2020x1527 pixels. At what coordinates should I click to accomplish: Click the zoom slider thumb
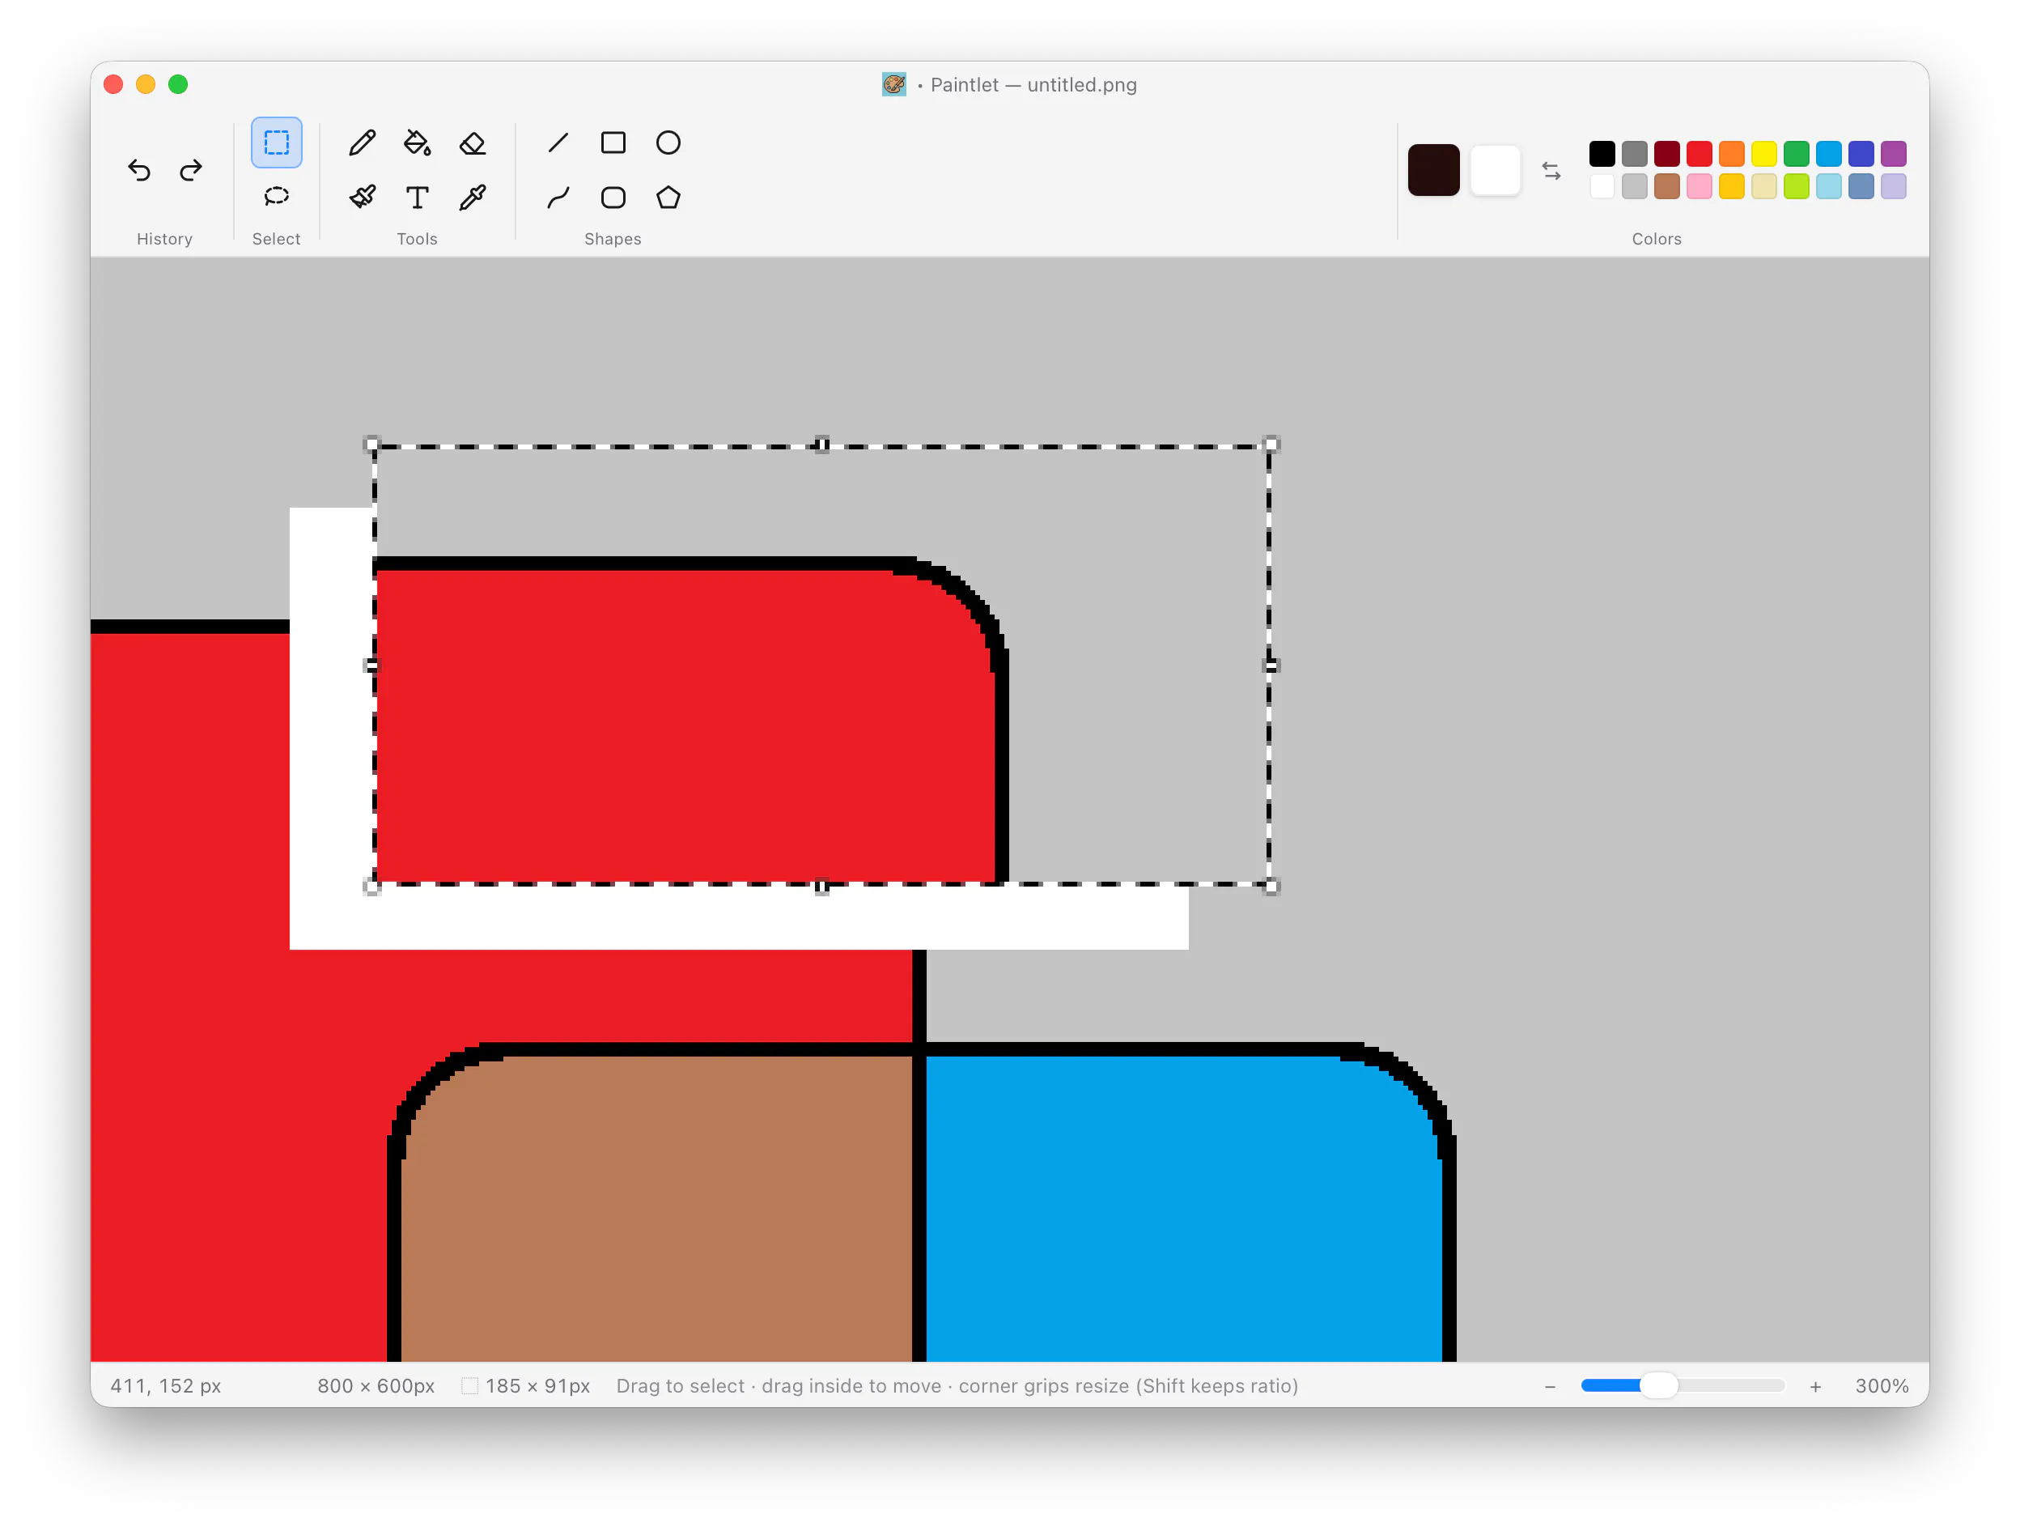1658,1385
